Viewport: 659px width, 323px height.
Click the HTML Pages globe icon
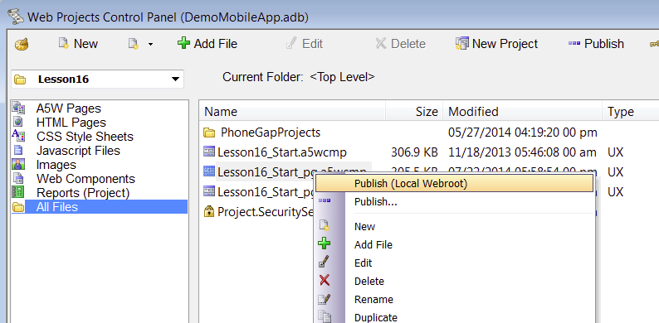click(x=18, y=122)
